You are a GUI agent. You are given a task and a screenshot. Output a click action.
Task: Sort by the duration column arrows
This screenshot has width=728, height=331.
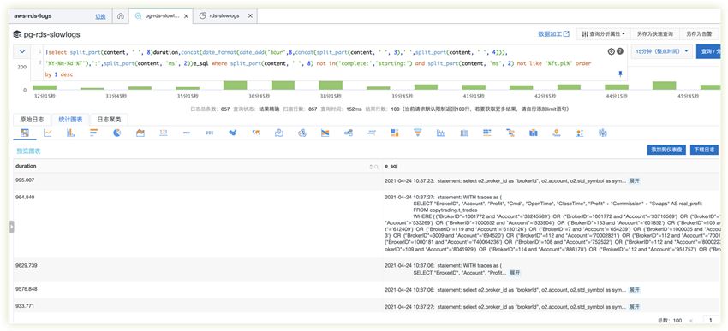point(371,167)
